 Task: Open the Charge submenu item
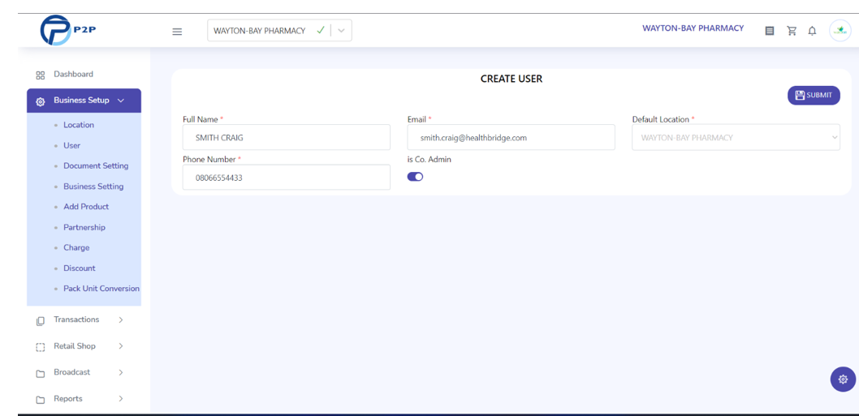point(76,247)
